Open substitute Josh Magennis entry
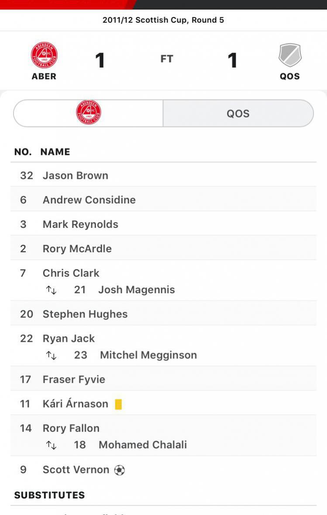The width and height of the screenshot is (327, 515). tap(137, 290)
